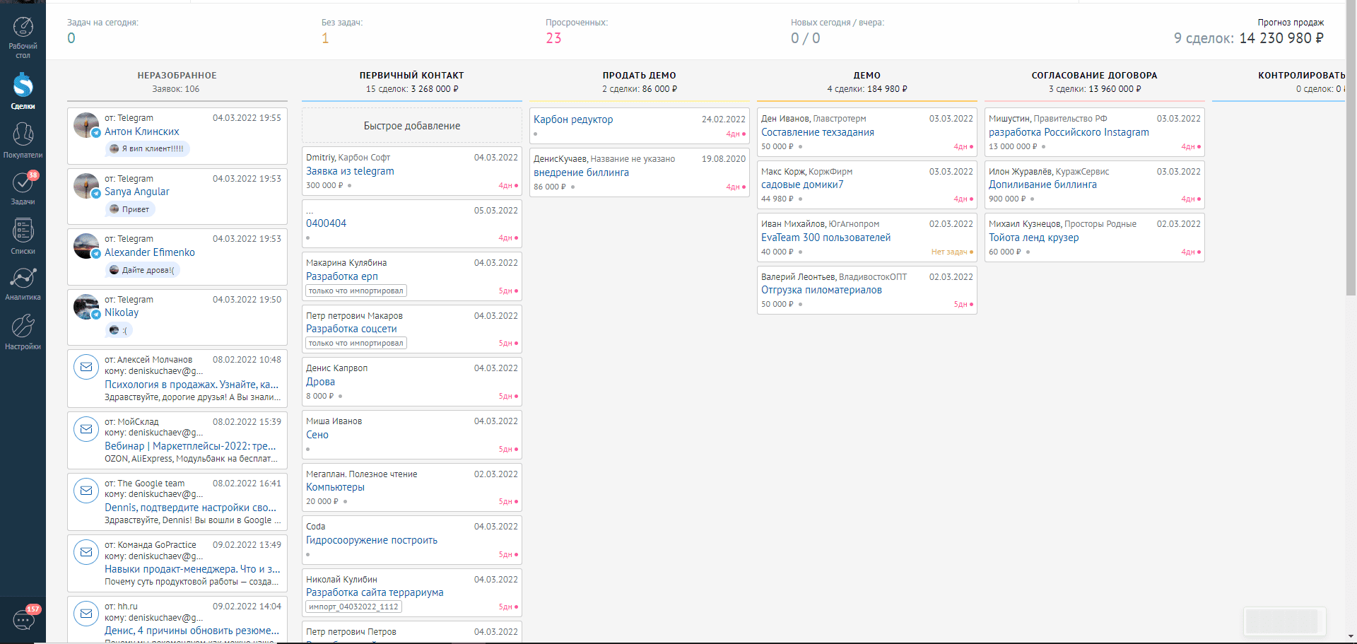
Task: Click mail icon of hh.ru message
Action: tap(86, 614)
